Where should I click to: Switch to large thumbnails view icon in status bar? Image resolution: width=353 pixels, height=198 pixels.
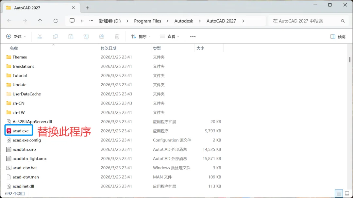[347, 193]
